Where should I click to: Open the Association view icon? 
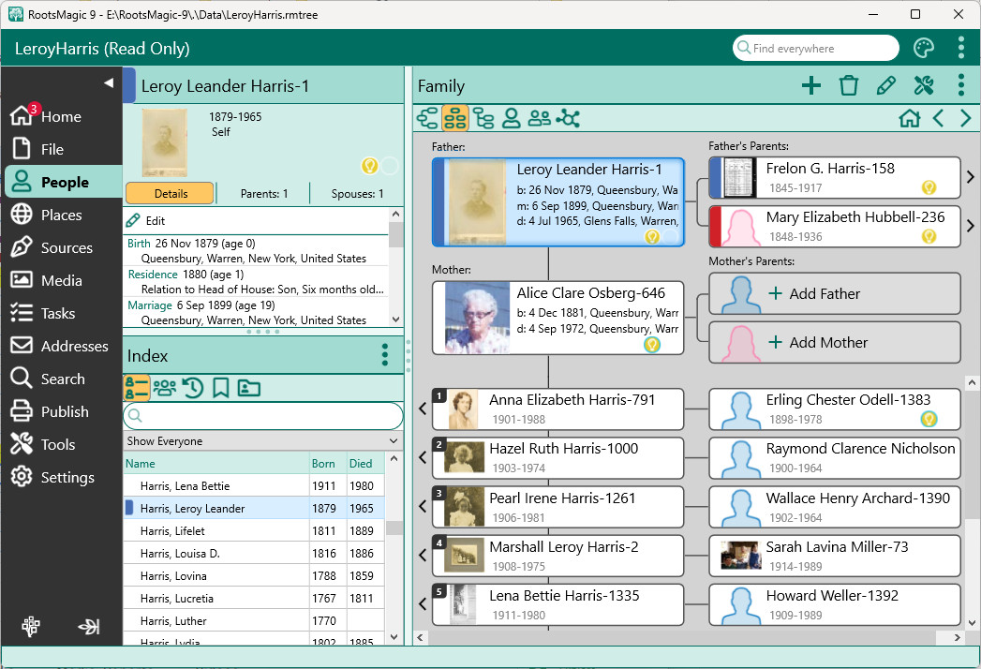pos(568,118)
